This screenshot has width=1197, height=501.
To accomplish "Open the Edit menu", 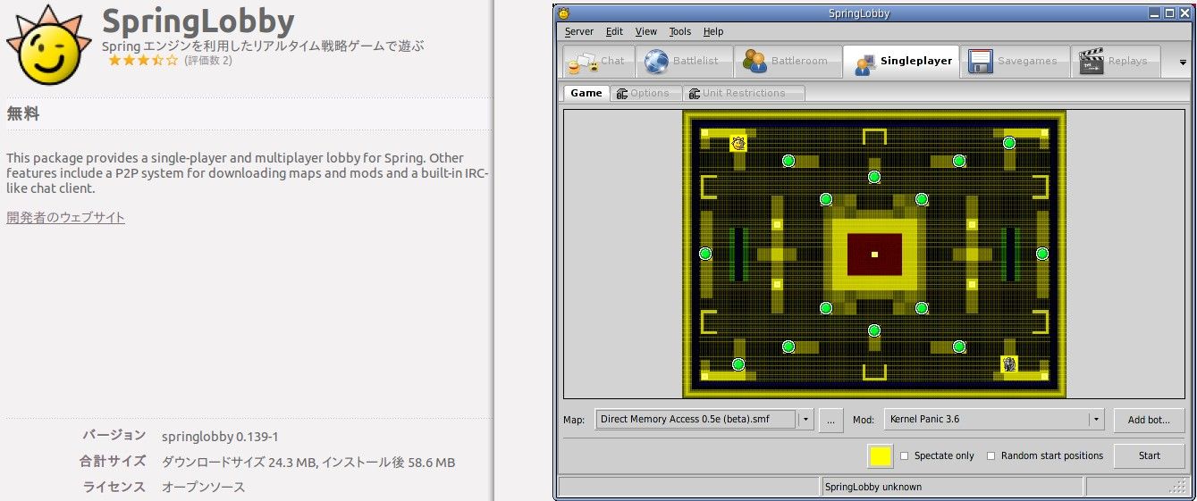I will click(x=614, y=31).
